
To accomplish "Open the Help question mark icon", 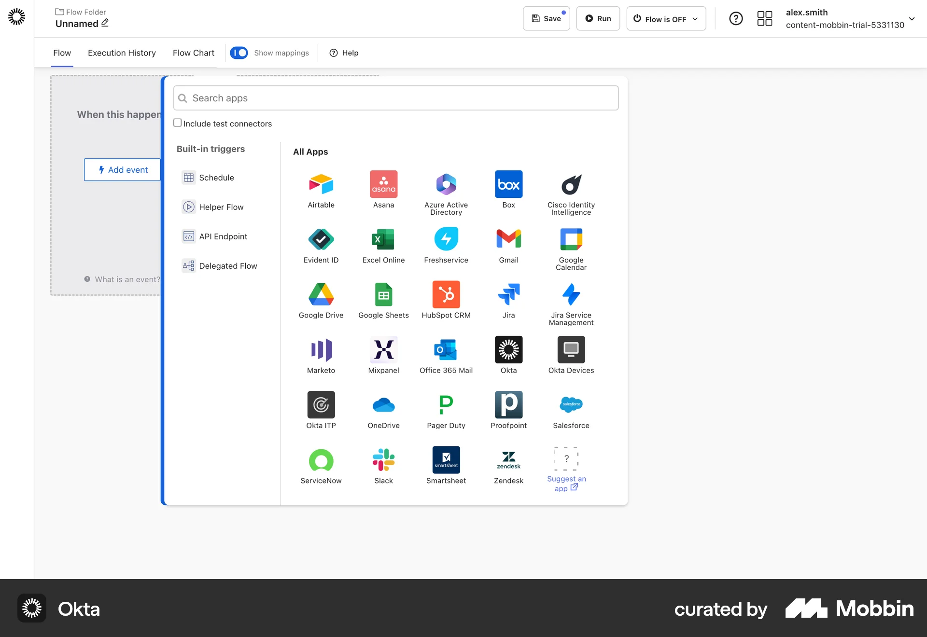I will click(736, 18).
